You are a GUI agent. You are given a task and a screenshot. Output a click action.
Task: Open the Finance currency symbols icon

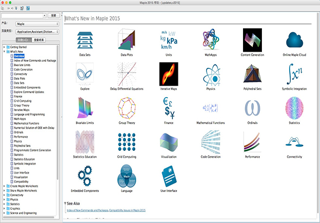169,108
